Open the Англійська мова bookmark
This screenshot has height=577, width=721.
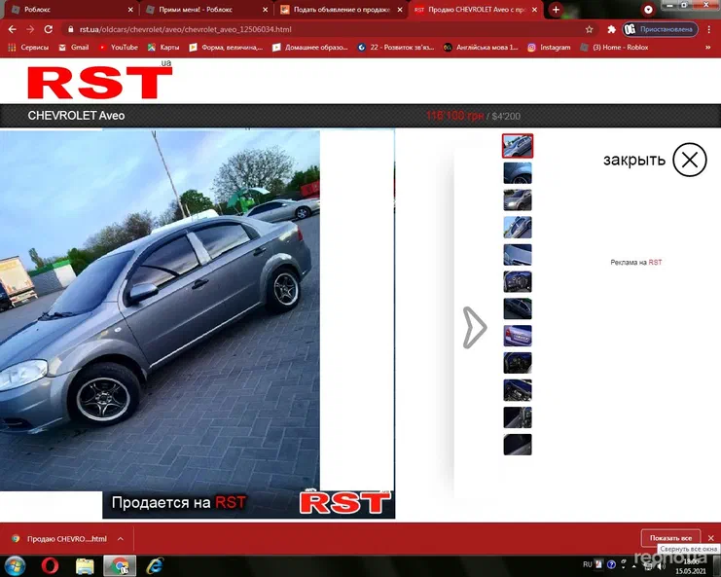pyautogui.click(x=481, y=48)
